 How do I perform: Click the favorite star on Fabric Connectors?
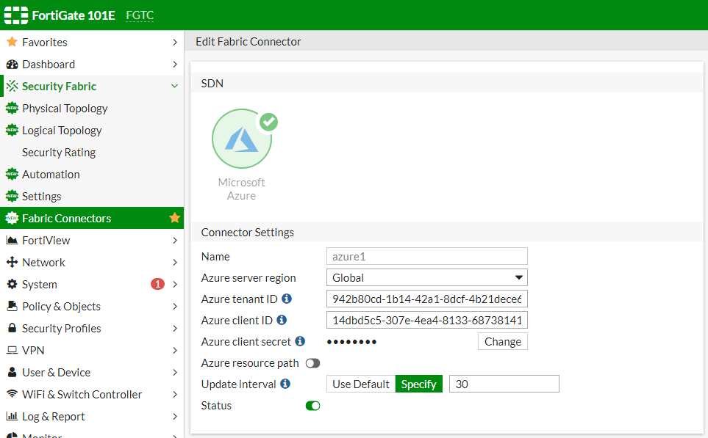175,218
